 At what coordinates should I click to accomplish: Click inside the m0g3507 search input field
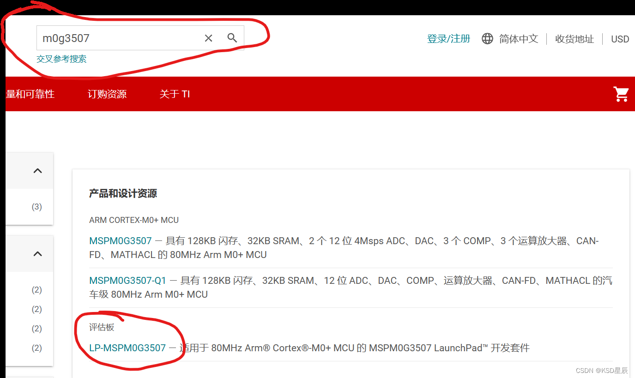pos(115,38)
